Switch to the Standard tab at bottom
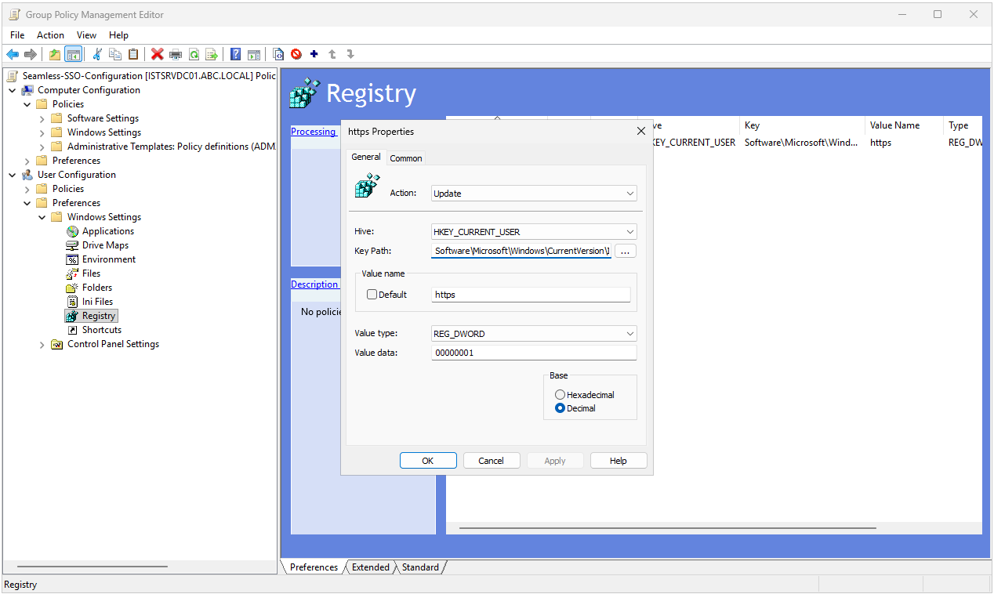The height and width of the screenshot is (594, 994). tap(421, 567)
